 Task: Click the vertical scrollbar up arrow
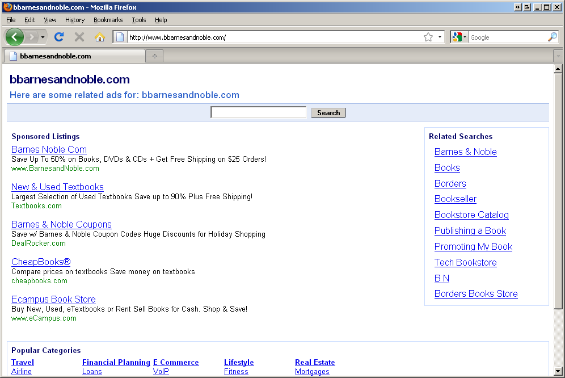tap(558, 69)
